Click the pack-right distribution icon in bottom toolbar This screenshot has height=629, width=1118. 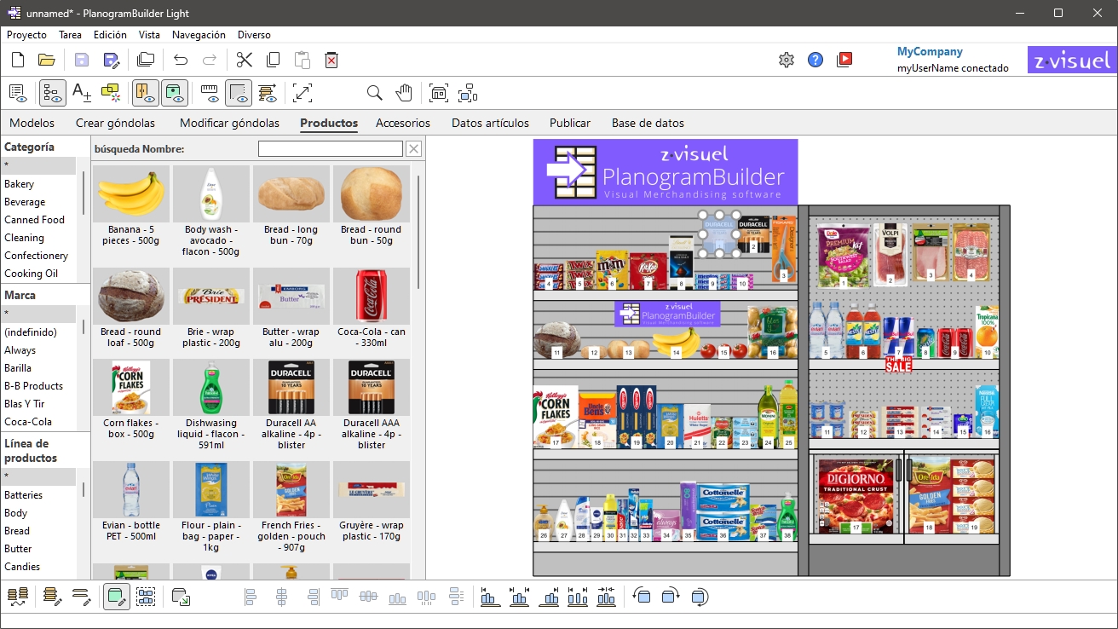tap(549, 597)
